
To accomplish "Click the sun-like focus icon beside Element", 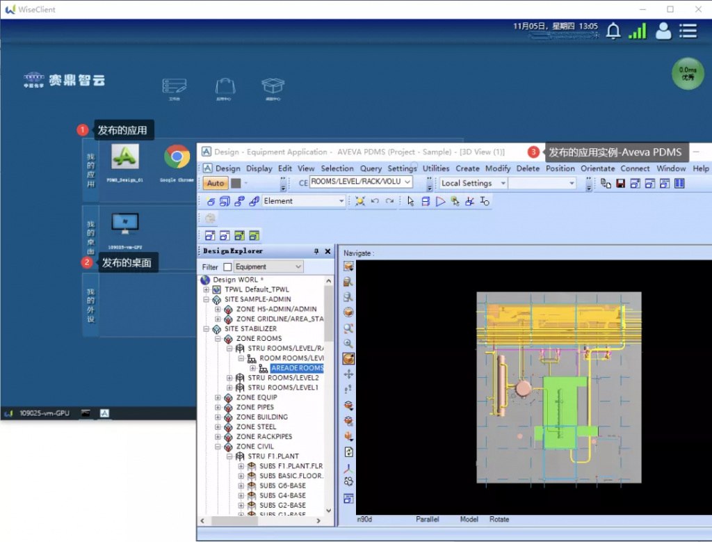I will tap(359, 201).
